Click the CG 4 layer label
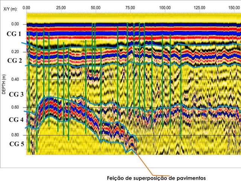Image resolution: width=241 pixels, height=181 pixels. point(16,120)
